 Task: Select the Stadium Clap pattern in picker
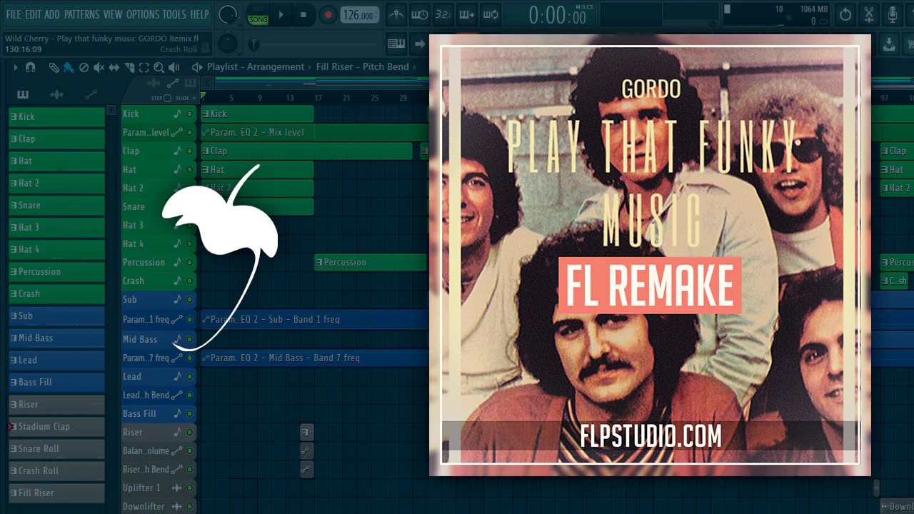[56, 426]
